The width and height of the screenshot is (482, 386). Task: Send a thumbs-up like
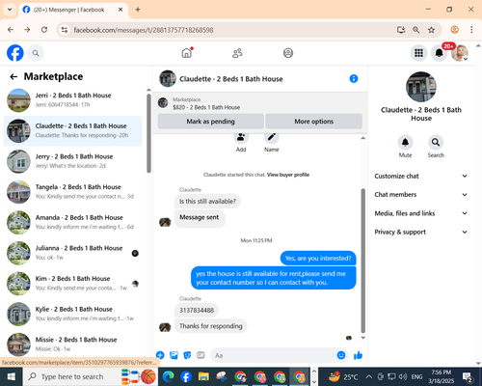[x=358, y=355]
